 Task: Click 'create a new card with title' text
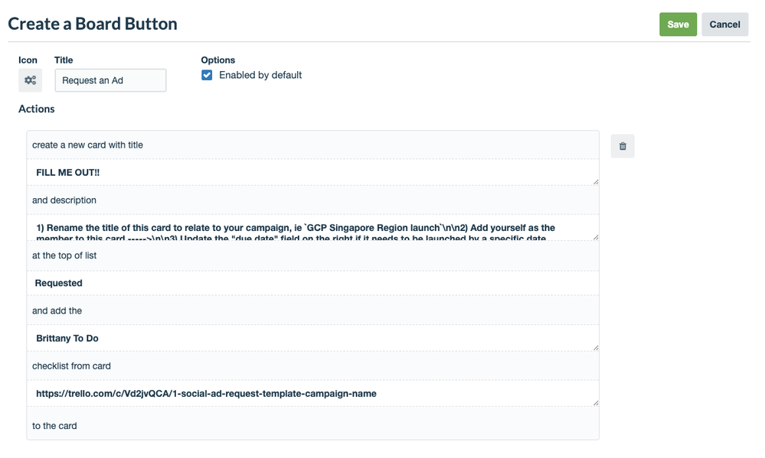click(87, 145)
